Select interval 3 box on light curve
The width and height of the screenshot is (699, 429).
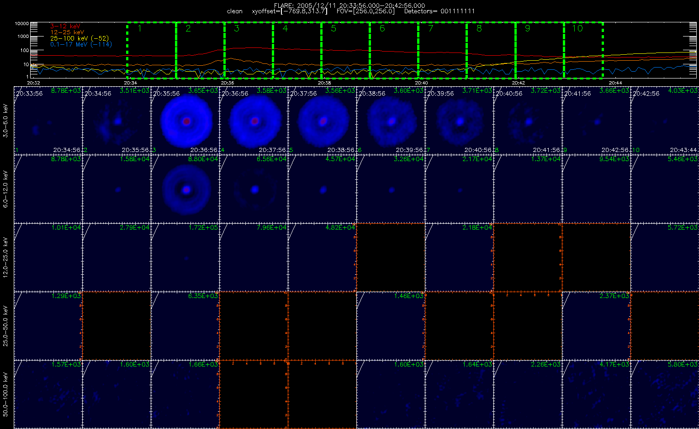pos(249,50)
